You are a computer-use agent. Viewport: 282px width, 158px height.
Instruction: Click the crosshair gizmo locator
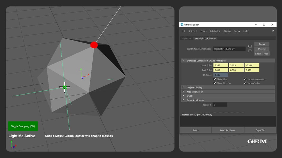[x=65, y=87]
